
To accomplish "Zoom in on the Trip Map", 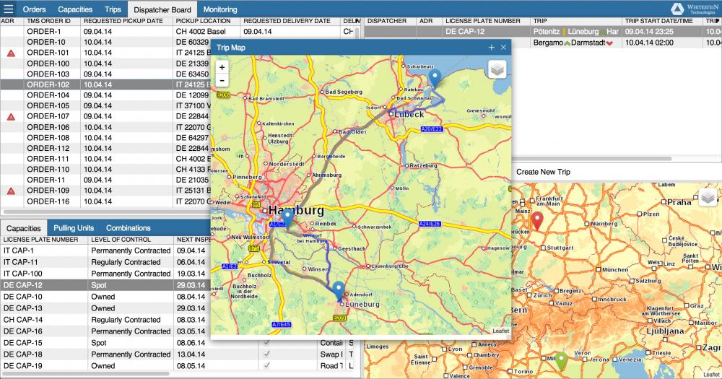I will [222, 67].
